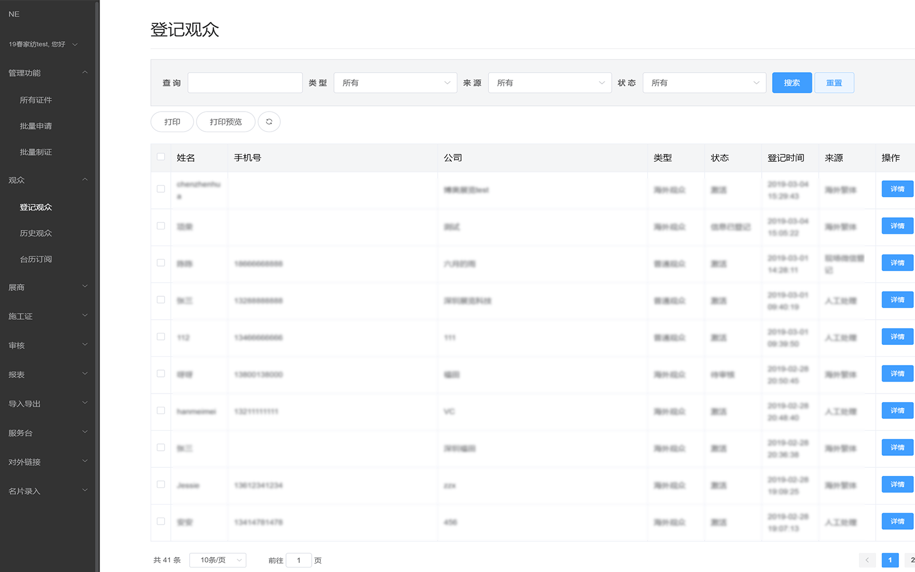Click the blue 搜索 button
Viewport: 915px width, 572px height.
791,83
